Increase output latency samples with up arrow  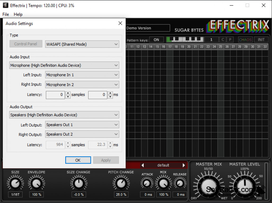[68, 143]
